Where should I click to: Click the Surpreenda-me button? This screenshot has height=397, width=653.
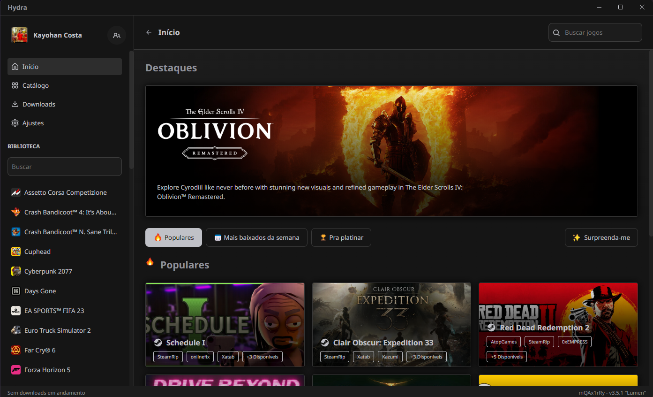pyautogui.click(x=601, y=237)
